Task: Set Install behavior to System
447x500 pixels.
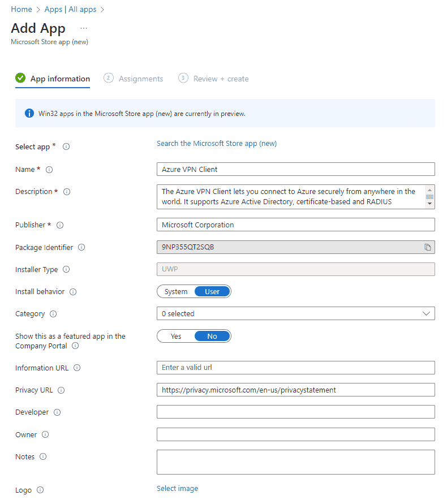Action: click(x=176, y=292)
